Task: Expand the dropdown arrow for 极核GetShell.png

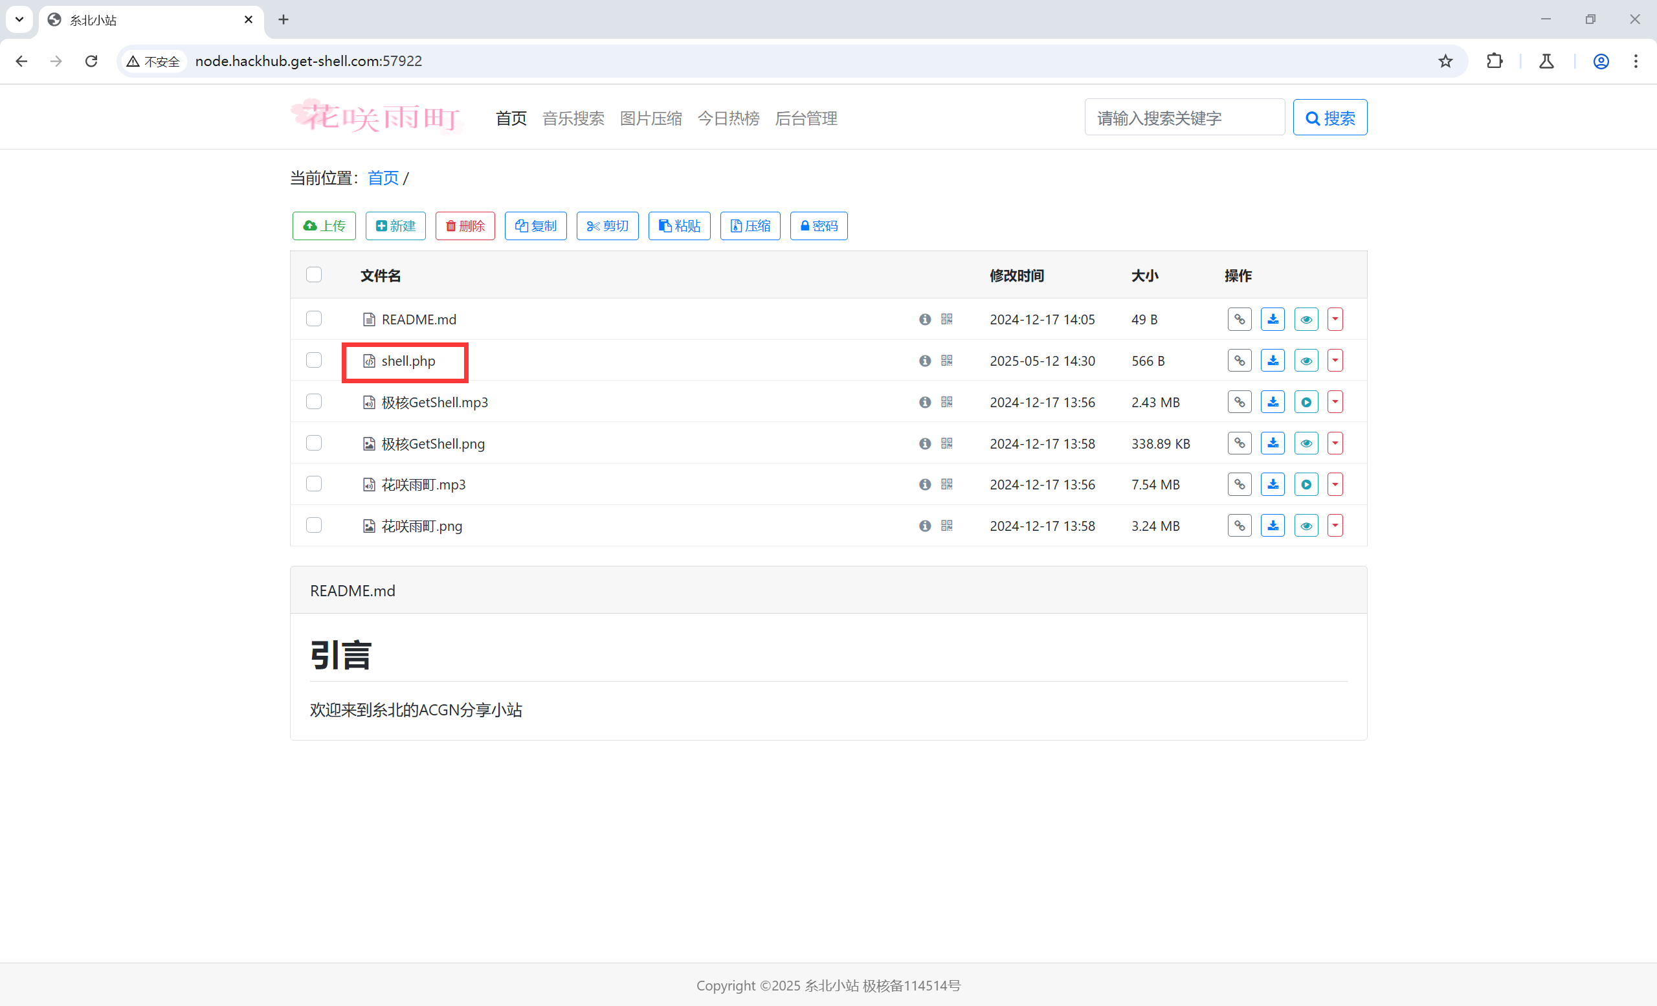Action: point(1335,443)
